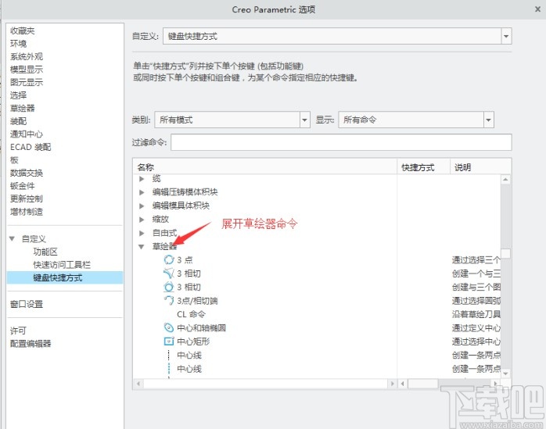This screenshot has width=546, height=429.
Task: Expand the 编辑模具体积块 group
Action: 142,206
